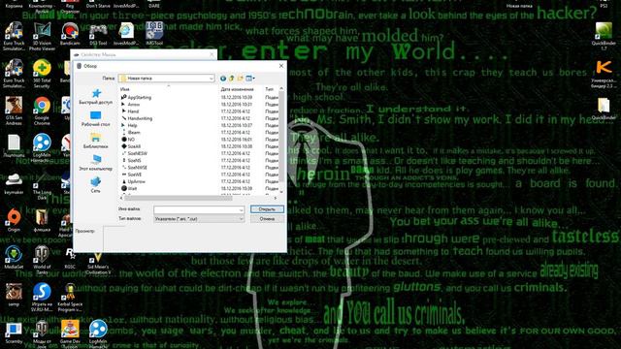Expand the file name combo box
Viewport: 621px width, 349px height.
(x=241, y=209)
